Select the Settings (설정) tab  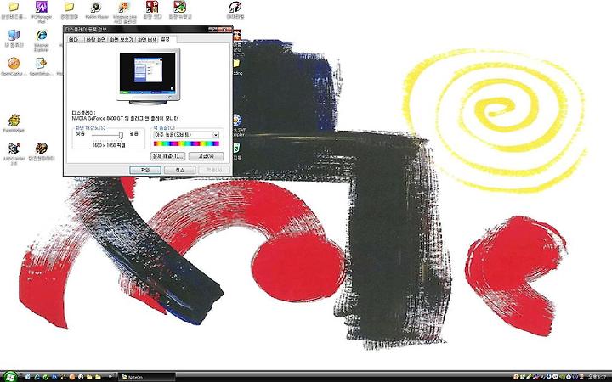166,39
